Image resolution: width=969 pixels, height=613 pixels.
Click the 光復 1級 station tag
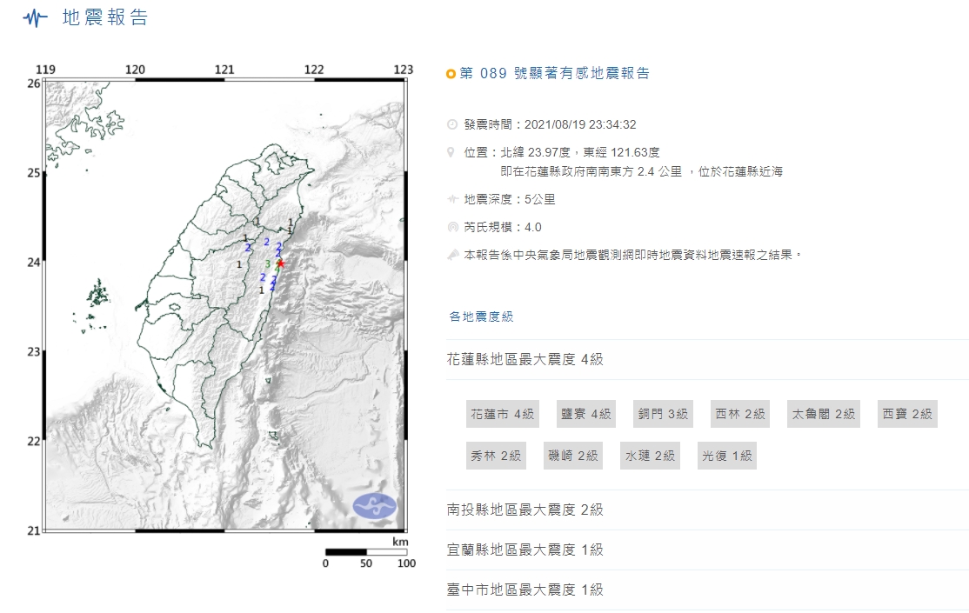[727, 456]
